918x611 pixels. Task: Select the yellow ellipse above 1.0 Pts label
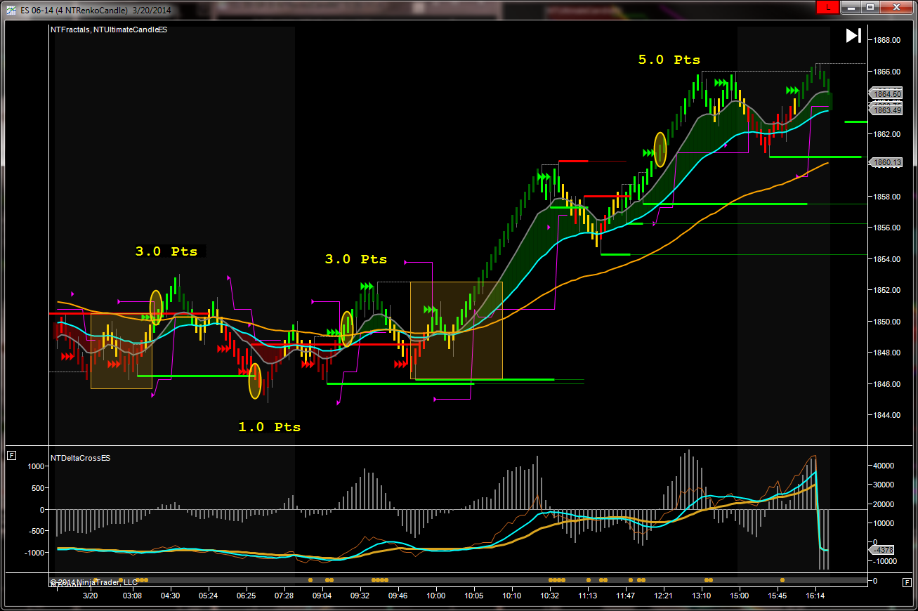[x=255, y=381]
